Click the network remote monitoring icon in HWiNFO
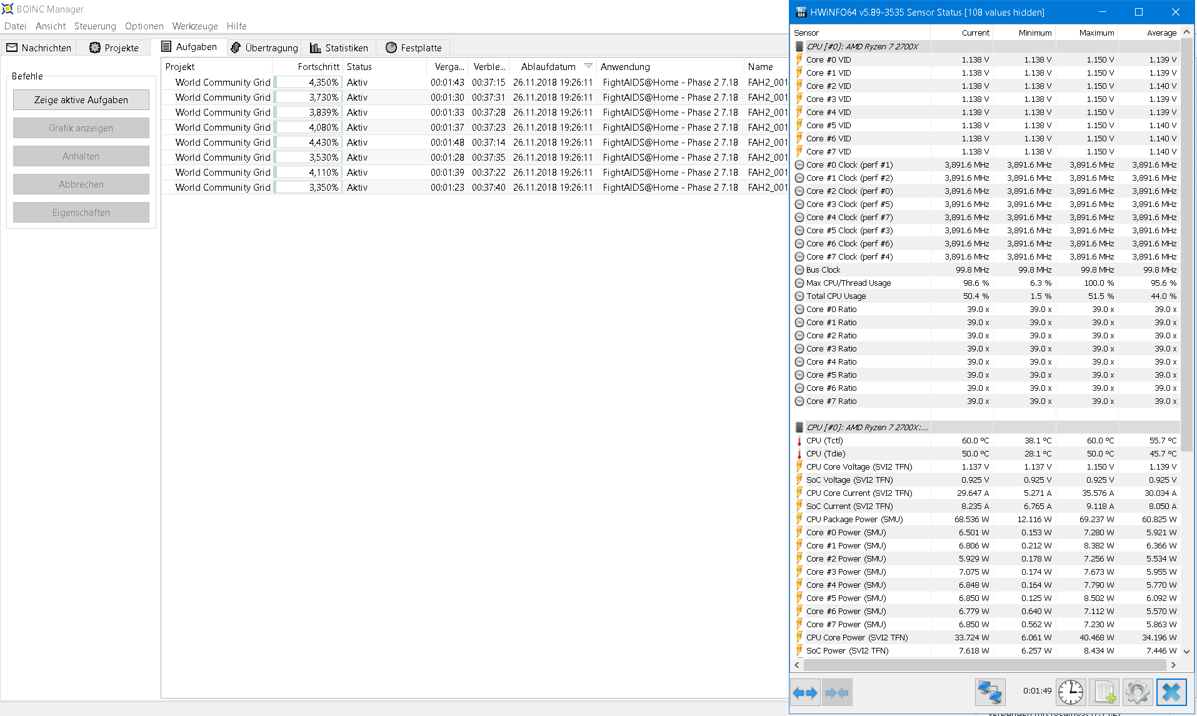 (990, 692)
